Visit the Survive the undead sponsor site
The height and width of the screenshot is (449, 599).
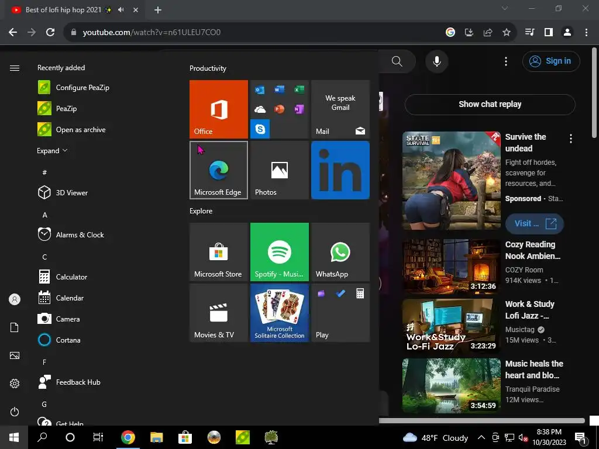(535, 224)
